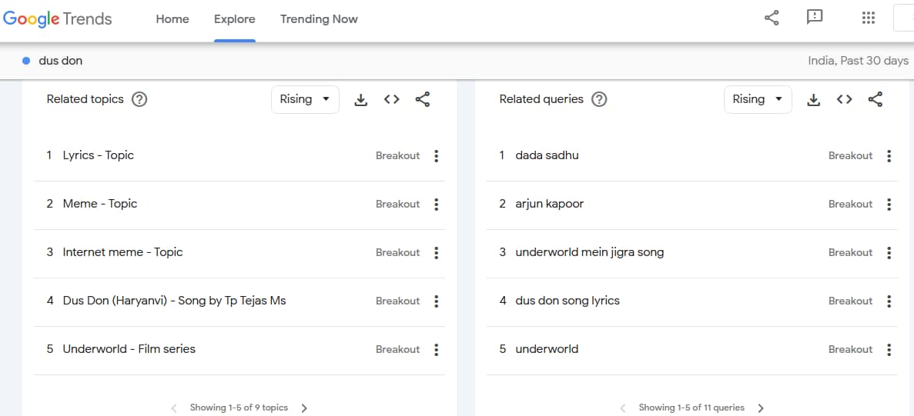The height and width of the screenshot is (416, 914).
Task: Open Underworld - Film series topic
Action: coord(129,349)
